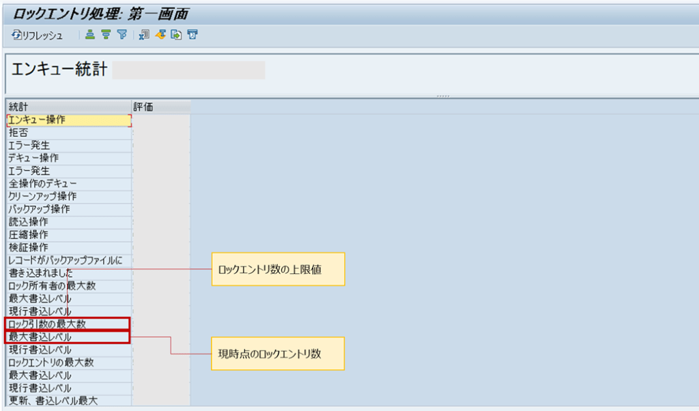This screenshot has height=411, width=699.
Task: Click the refresh icon on リフレッシュ button
Action: click(16, 35)
